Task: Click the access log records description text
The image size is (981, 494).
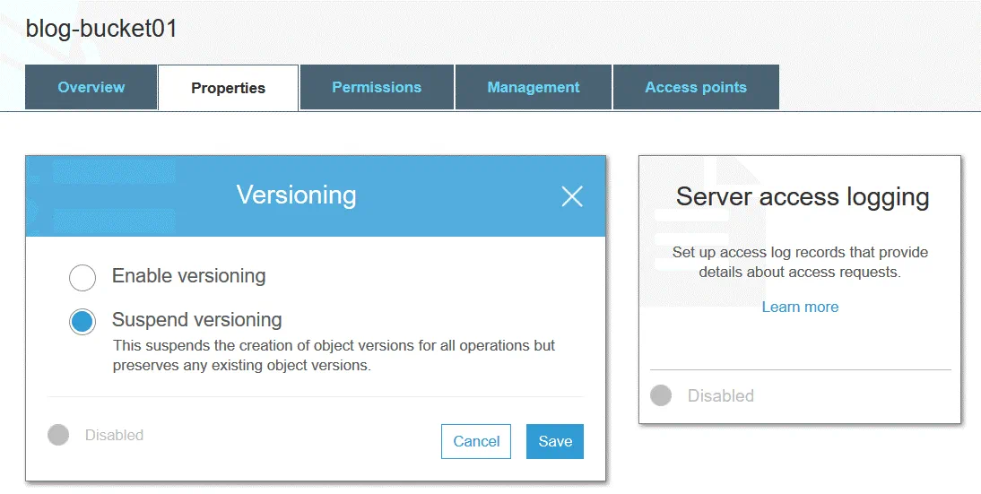Action: coord(800,262)
